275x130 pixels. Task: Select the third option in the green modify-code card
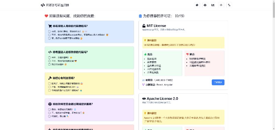(x=49, y=64)
